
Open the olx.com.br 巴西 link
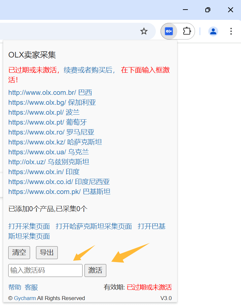tap(50, 93)
